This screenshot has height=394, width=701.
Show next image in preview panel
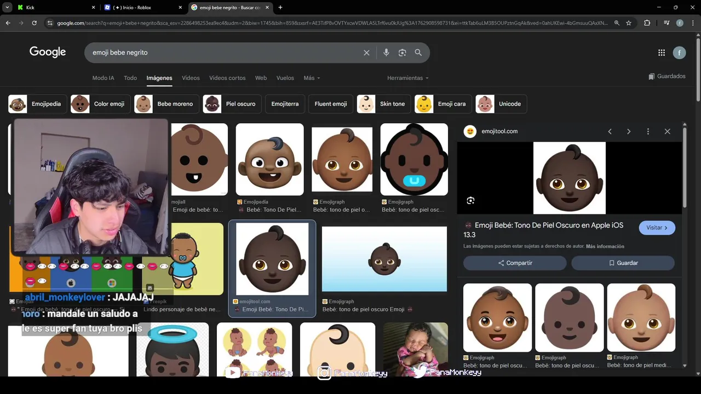(629, 131)
